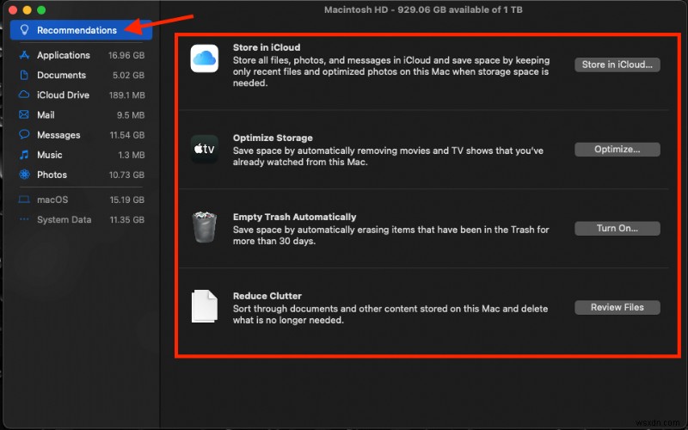Click the Apple TV icon beside Optimize Storage
This screenshot has width=688, height=430.
205,149
